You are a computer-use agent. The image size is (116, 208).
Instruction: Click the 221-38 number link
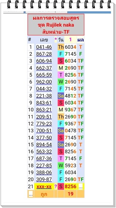(x=44, y=96)
